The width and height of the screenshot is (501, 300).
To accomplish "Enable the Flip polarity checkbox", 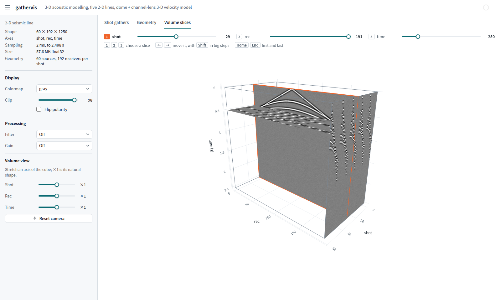I will click(39, 109).
